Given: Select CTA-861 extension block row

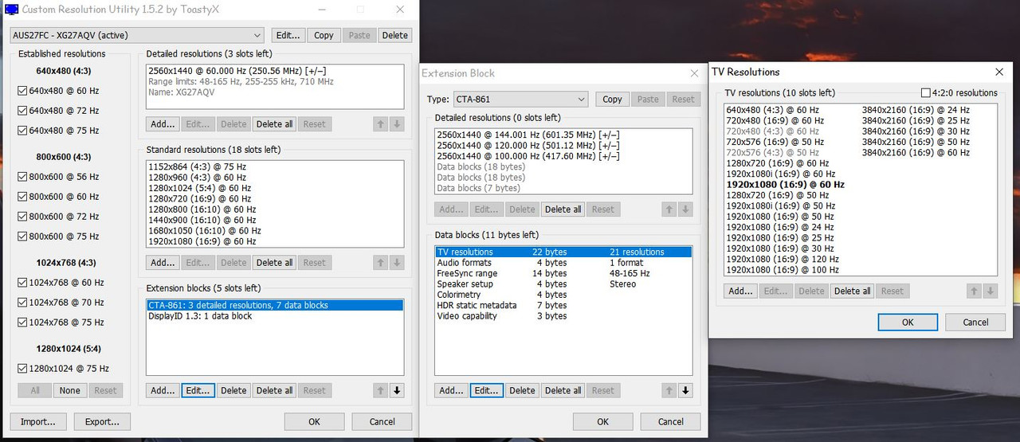Looking at the screenshot, I should coord(276,306).
